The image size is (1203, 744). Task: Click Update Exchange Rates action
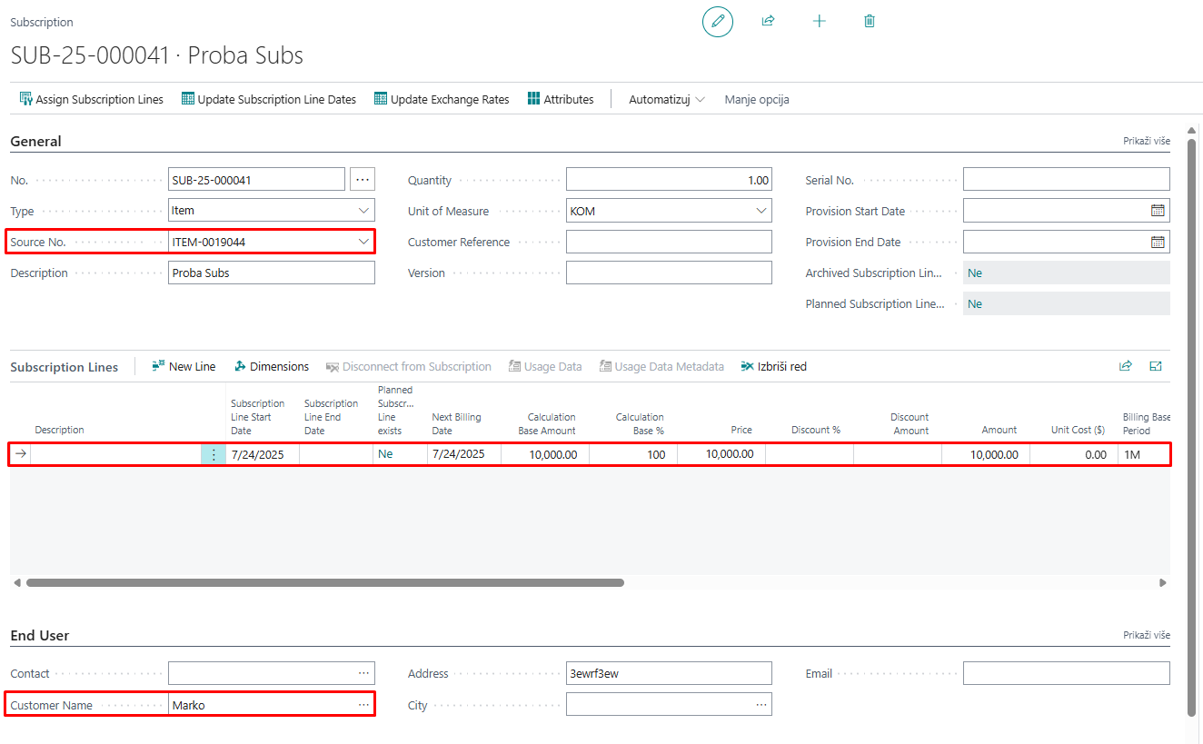(x=442, y=99)
